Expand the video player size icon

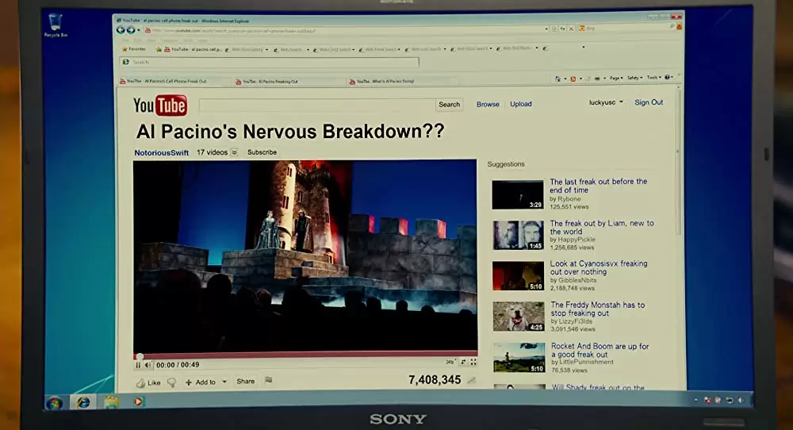pyautogui.click(x=462, y=363)
